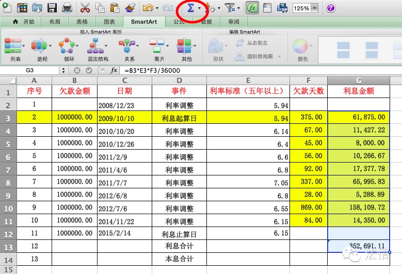
Task: Select header cell 利率标准（五年以上）
Action: (x=248, y=91)
